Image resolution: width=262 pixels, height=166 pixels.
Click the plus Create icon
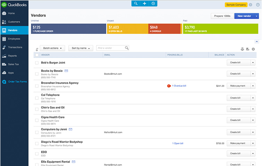[x=144, y=3]
